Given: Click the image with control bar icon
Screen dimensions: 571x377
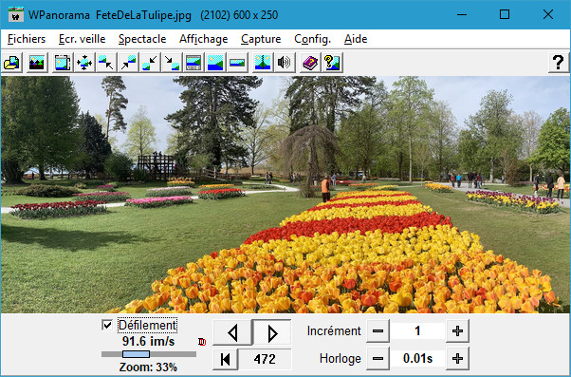Looking at the screenshot, I should (x=193, y=63).
